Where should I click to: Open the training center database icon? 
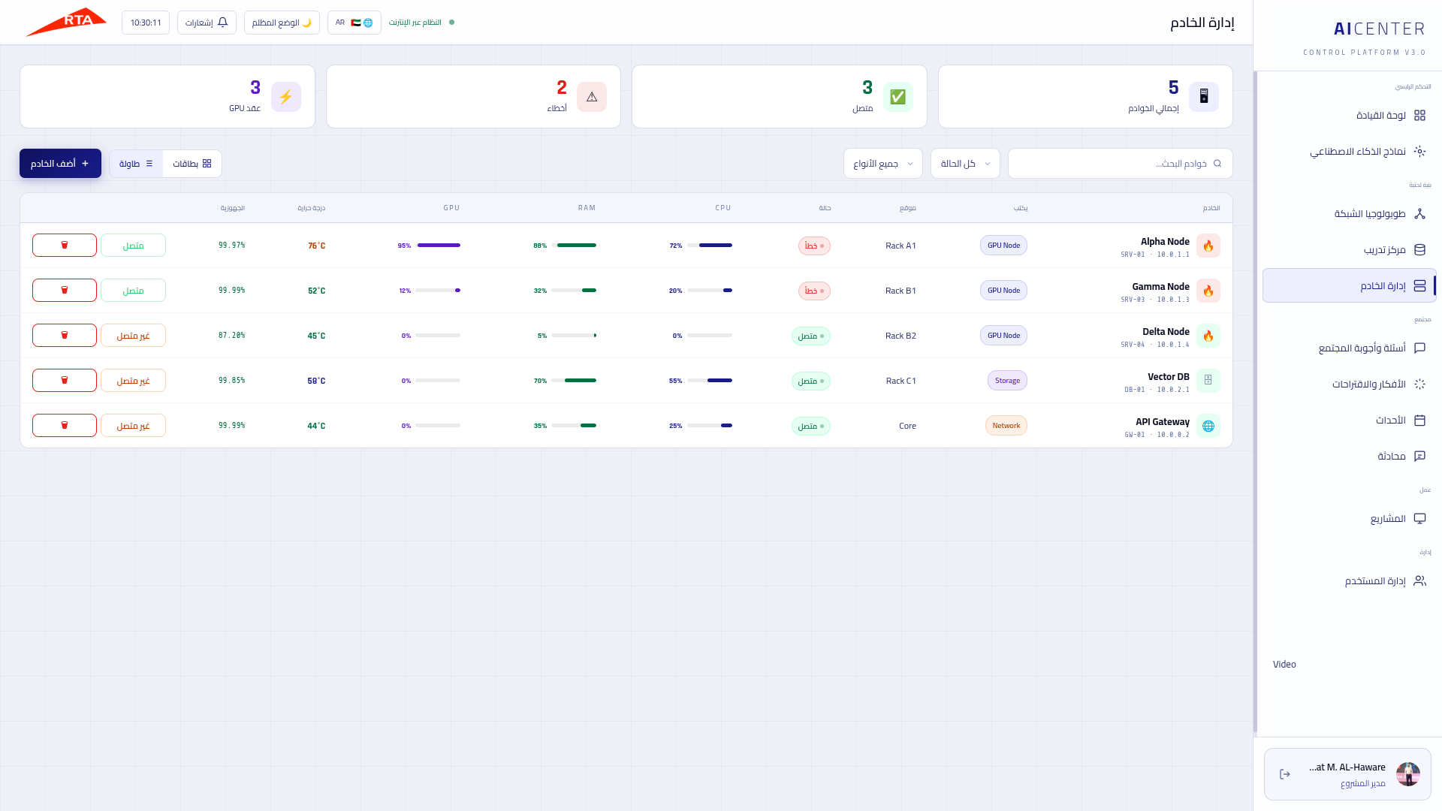pos(1419,250)
